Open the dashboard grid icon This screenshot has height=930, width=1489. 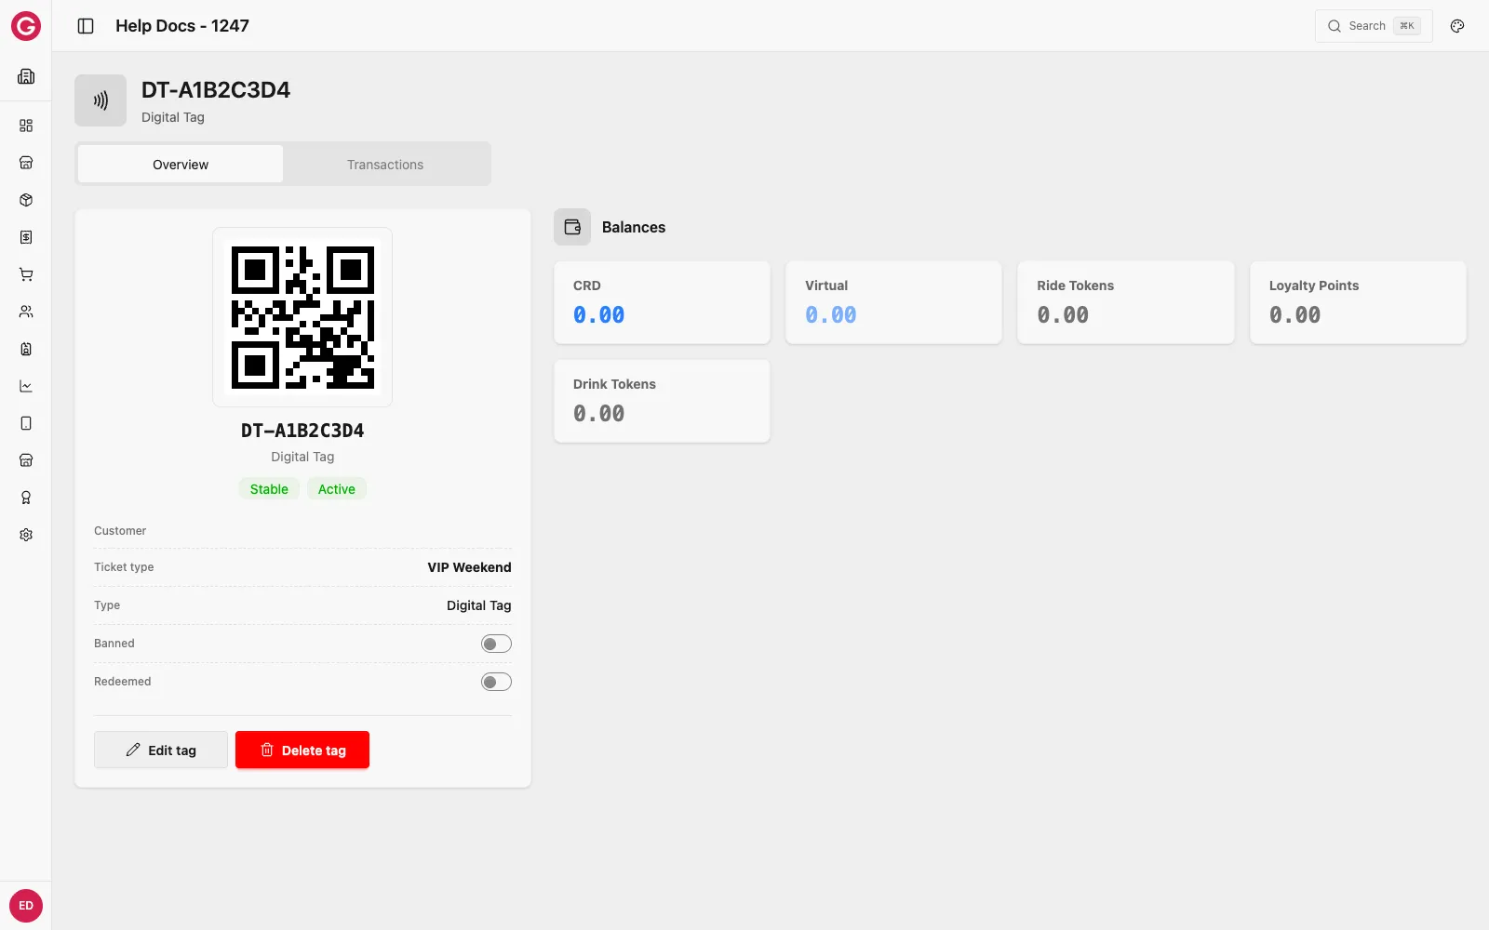coord(26,126)
